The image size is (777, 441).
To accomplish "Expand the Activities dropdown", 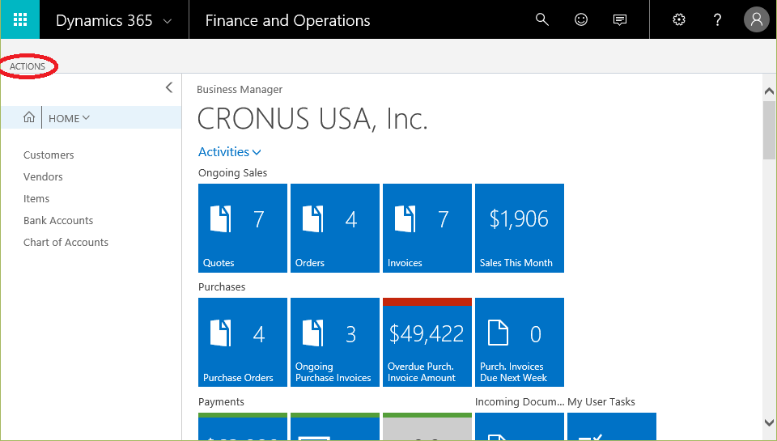I will click(229, 152).
